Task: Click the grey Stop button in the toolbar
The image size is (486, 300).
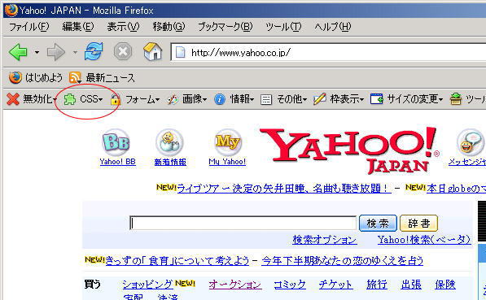Action: (123, 51)
